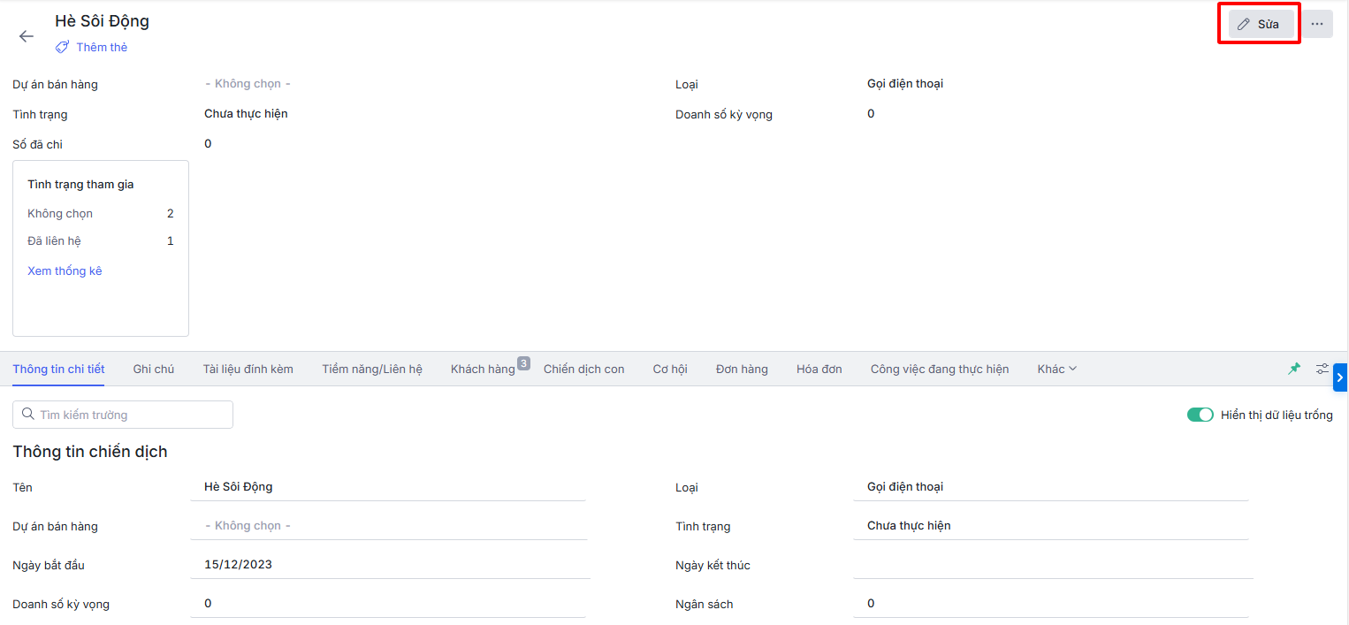Click the Xem thống kê link
Viewport: 1349px width, 625px height.
[x=65, y=271]
